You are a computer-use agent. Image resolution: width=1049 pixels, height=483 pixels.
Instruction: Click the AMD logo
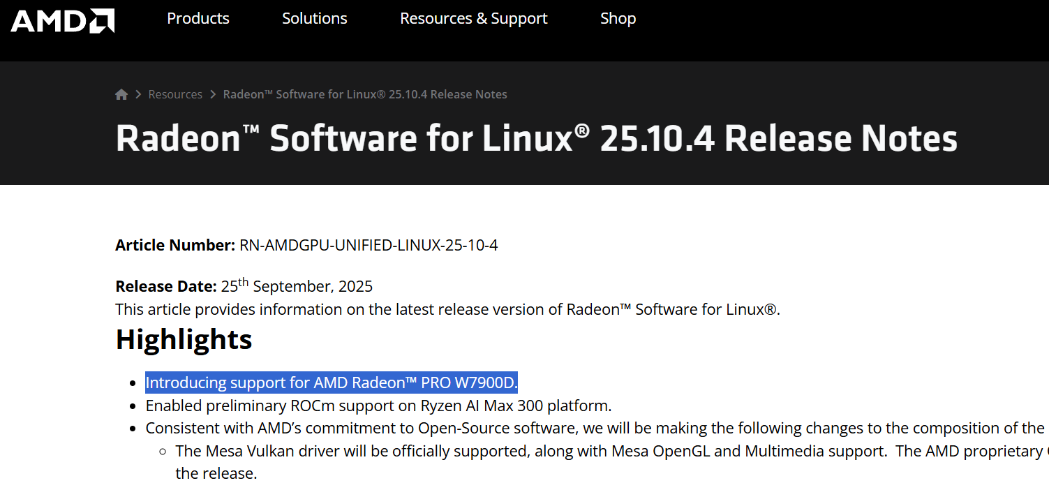click(62, 21)
